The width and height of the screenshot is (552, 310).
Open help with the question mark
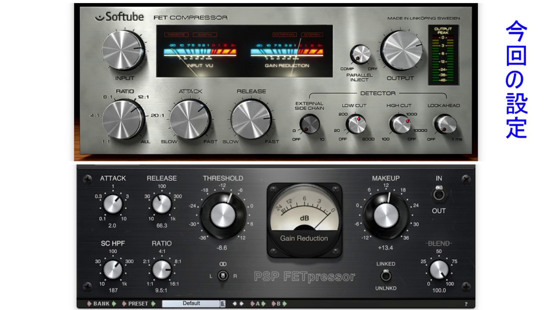coord(466,304)
